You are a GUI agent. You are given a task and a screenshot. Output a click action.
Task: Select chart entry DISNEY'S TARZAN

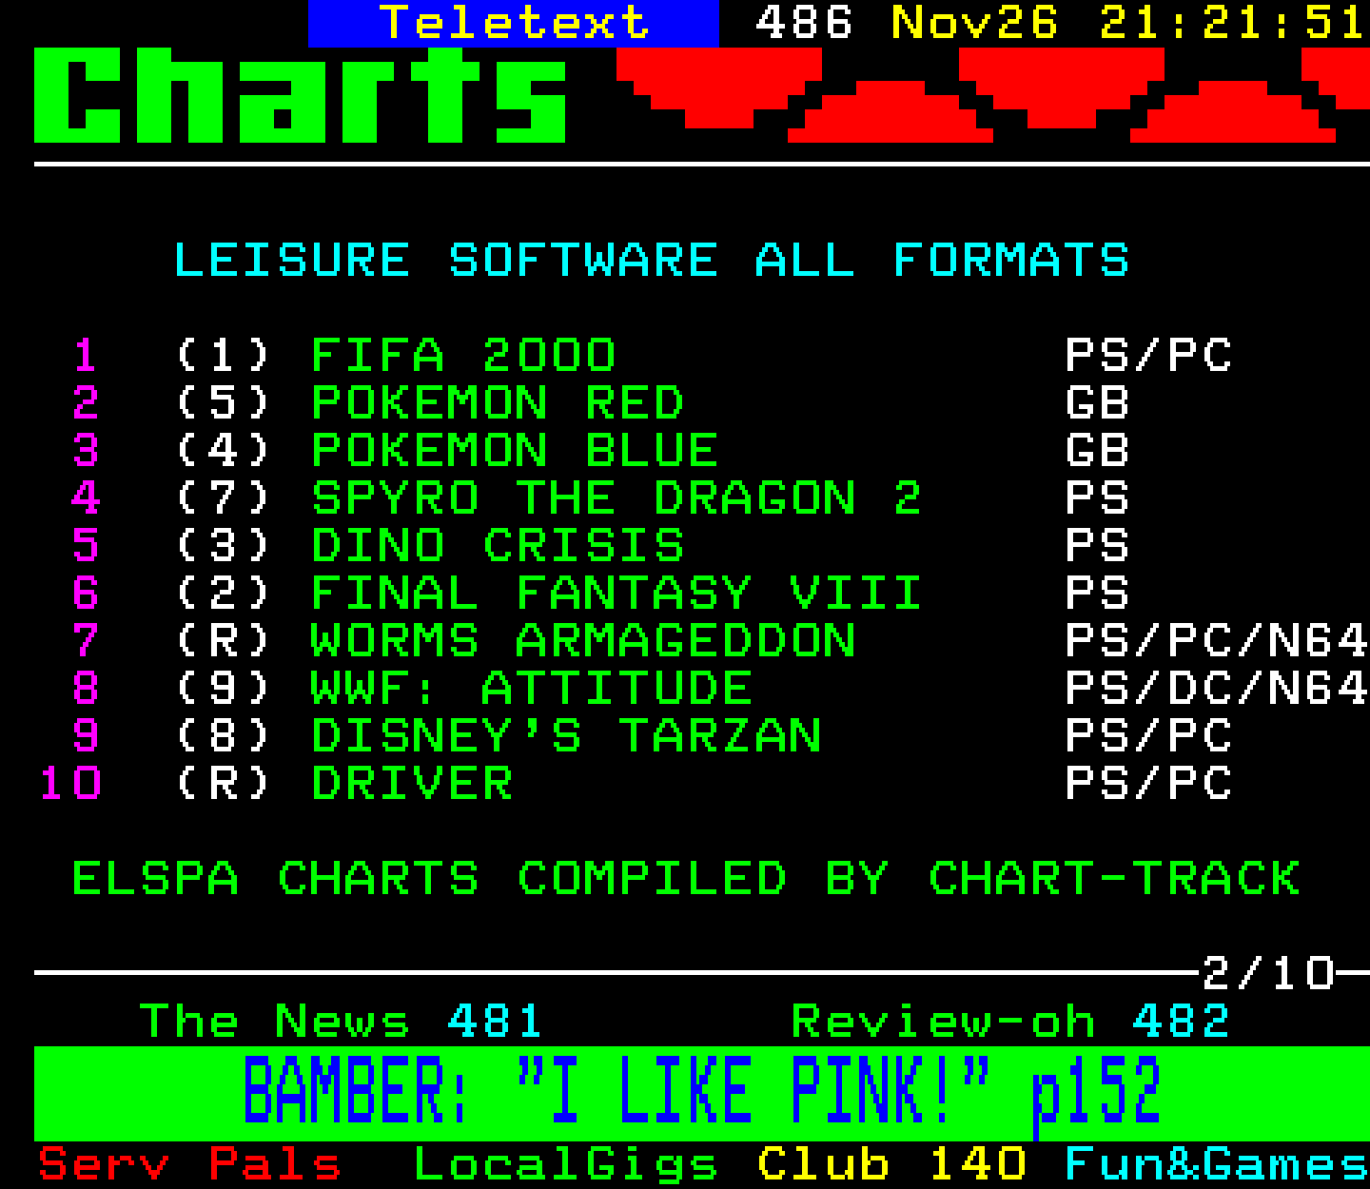[566, 736]
